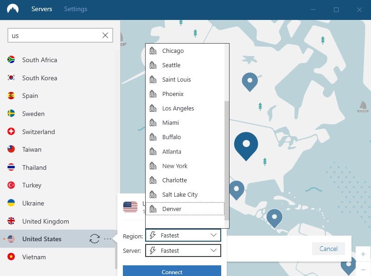This screenshot has width=371, height=276.
Task: Choose Sweden in the country list
Action: [33, 114]
